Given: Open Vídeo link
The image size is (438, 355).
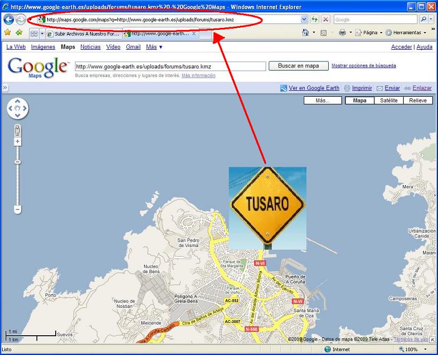Looking at the screenshot, I should [113, 47].
